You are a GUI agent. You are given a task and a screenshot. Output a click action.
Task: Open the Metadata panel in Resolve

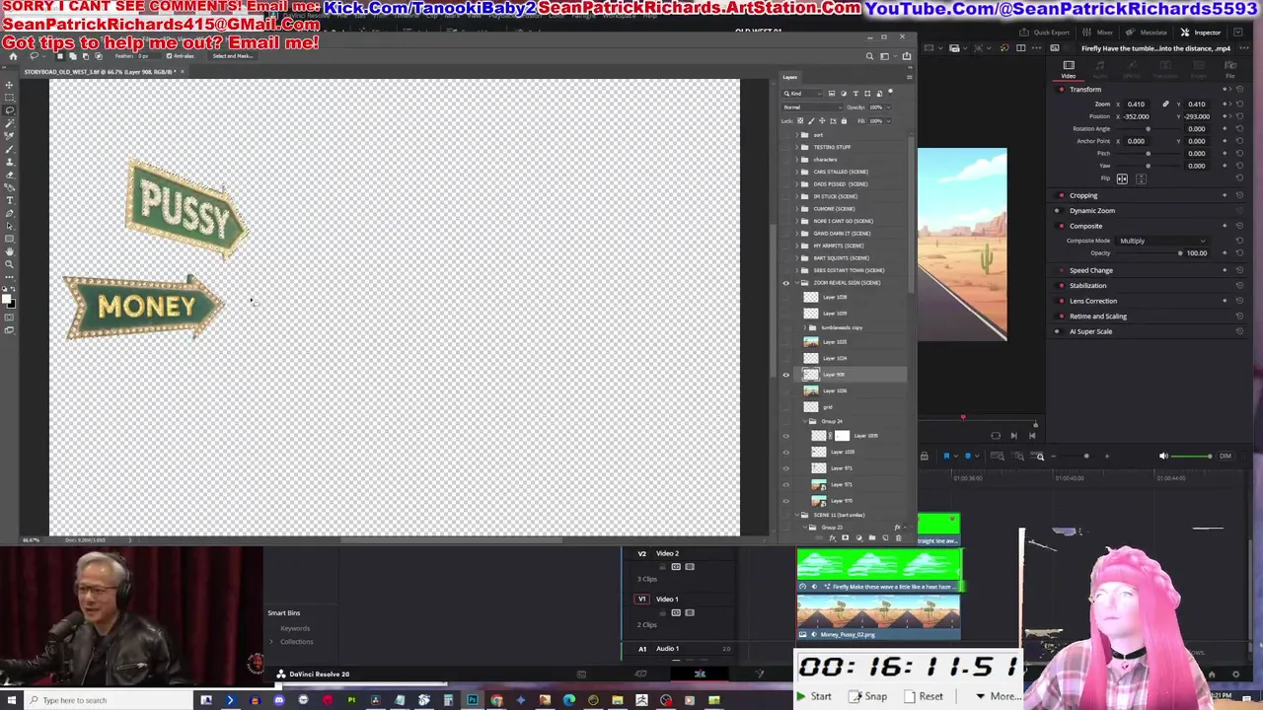(1148, 33)
